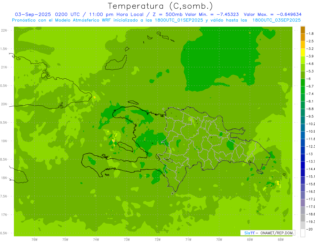The width and height of the screenshot is (315, 243).
Task: Click the '68W' longitude label
Action: click(x=281, y=240)
